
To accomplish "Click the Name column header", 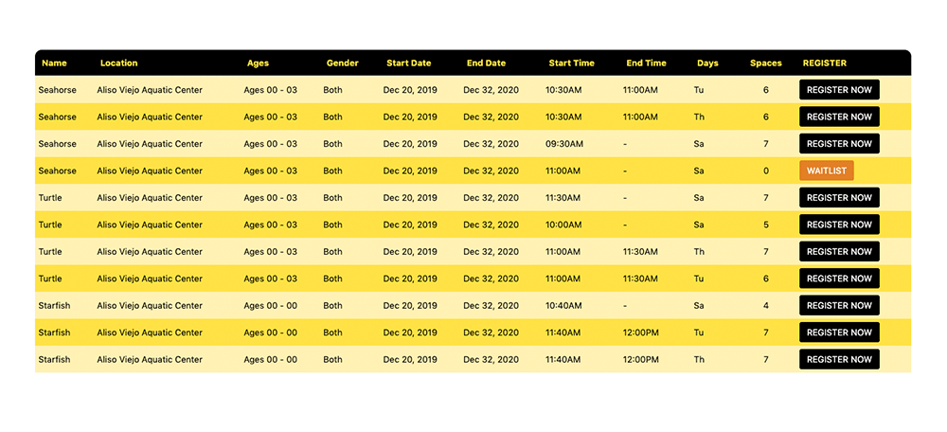I will (54, 63).
